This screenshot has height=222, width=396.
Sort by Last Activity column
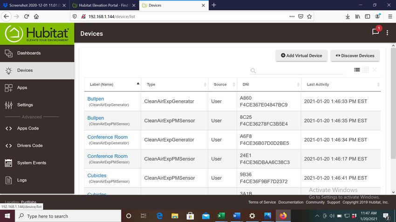point(341,85)
